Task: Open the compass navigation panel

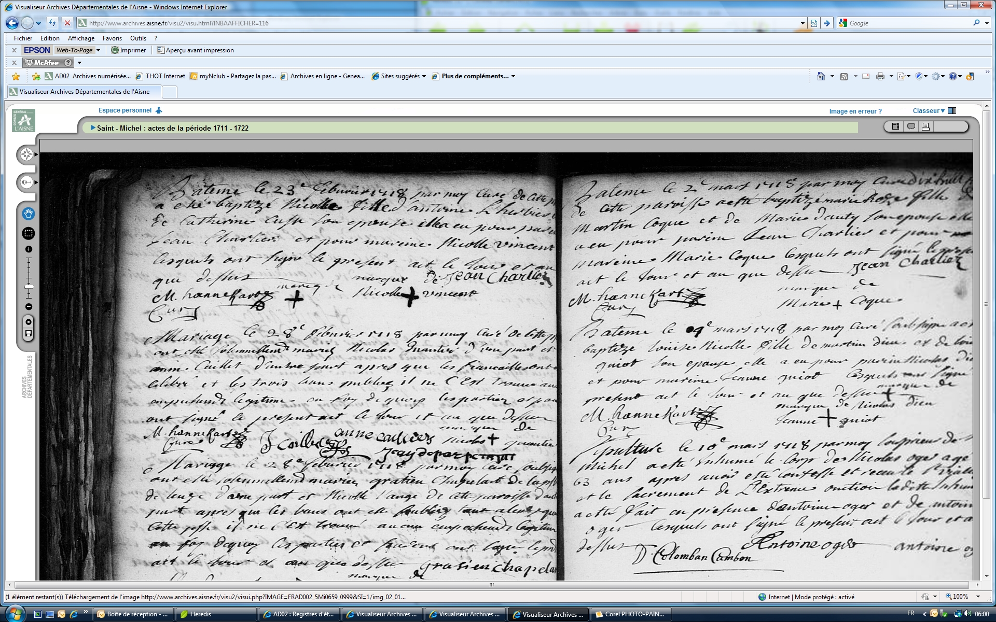Action: tap(26, 154)
